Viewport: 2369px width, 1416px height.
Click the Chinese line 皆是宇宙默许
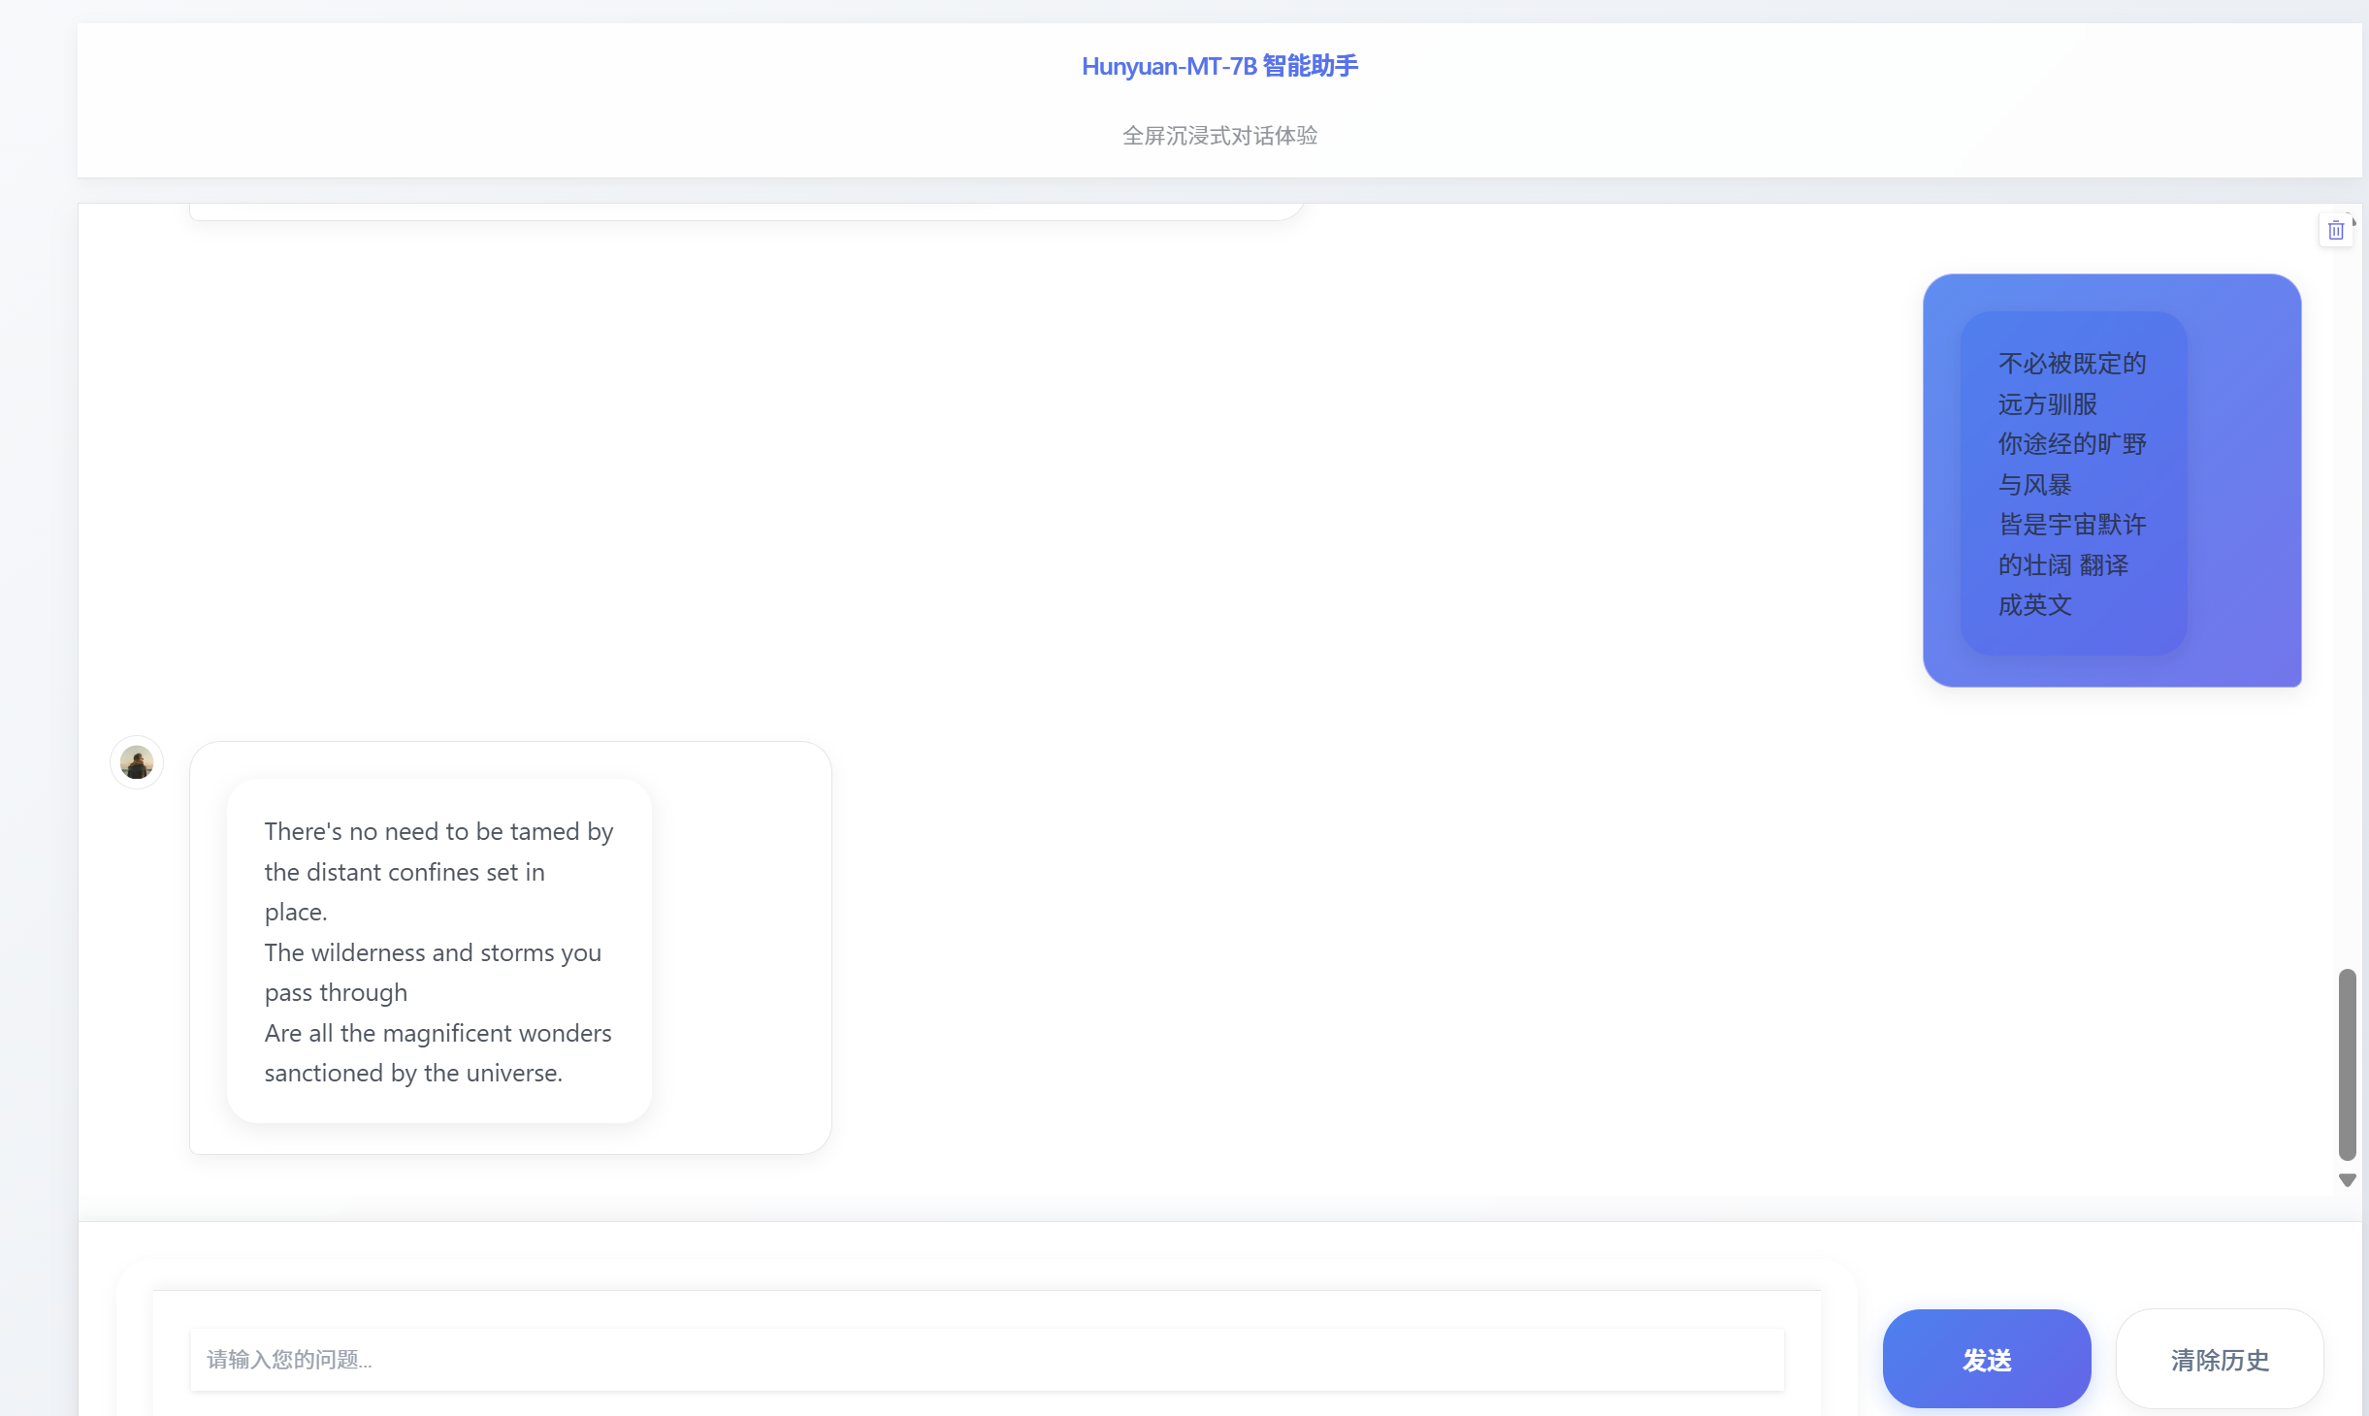pos(2072,525)
